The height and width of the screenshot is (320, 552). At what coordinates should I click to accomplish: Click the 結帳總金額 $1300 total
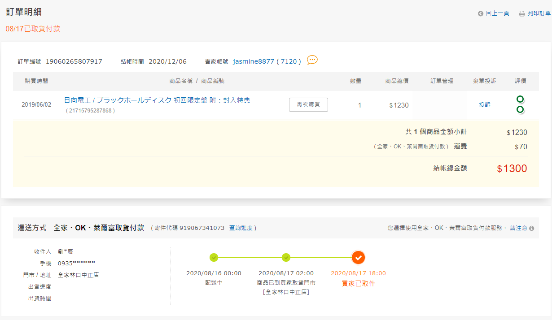(512, 169)
